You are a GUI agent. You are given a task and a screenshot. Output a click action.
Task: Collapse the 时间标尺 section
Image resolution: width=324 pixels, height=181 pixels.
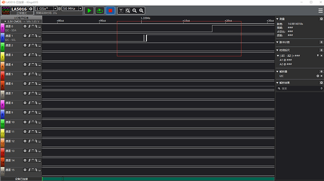pos(278,50)
